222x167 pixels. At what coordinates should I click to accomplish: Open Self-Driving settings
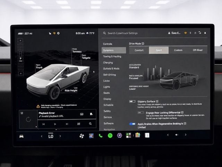[110, 75]
